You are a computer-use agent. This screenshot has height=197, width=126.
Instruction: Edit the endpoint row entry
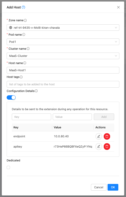pos(99,136)
